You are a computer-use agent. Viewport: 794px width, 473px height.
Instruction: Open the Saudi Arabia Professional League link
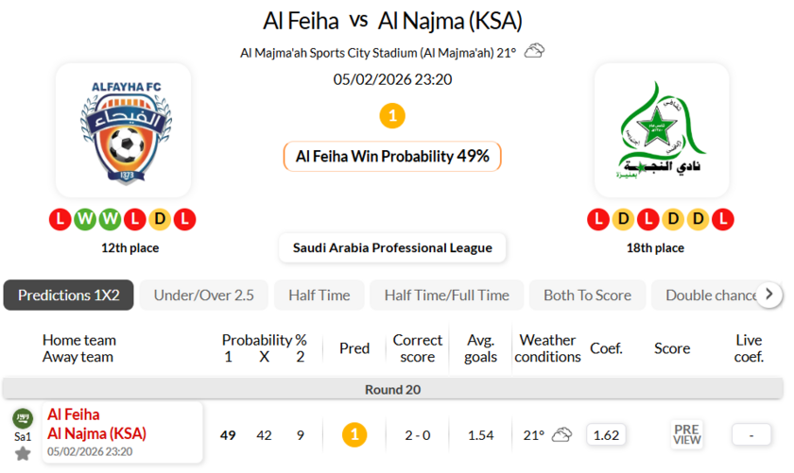(x=392, y=248)
